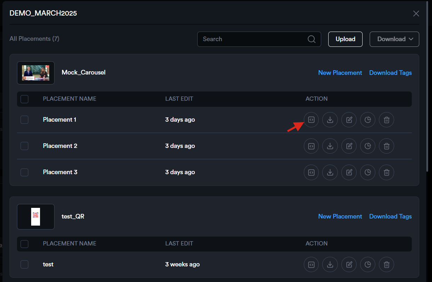This screenshot has height=282, width=432.
Task: Open the Mock_Carousel creative thumbnail
Action: 36,73
